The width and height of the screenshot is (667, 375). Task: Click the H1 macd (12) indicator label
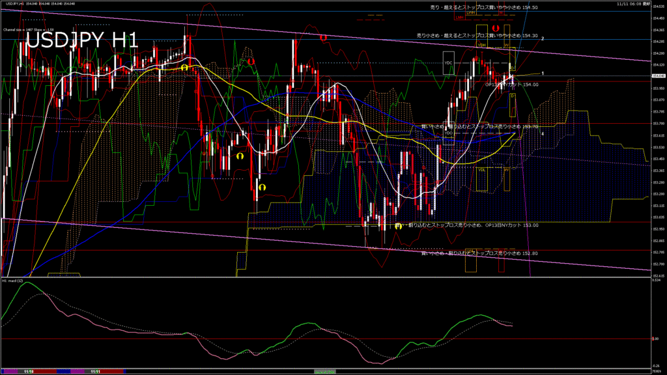13,281
